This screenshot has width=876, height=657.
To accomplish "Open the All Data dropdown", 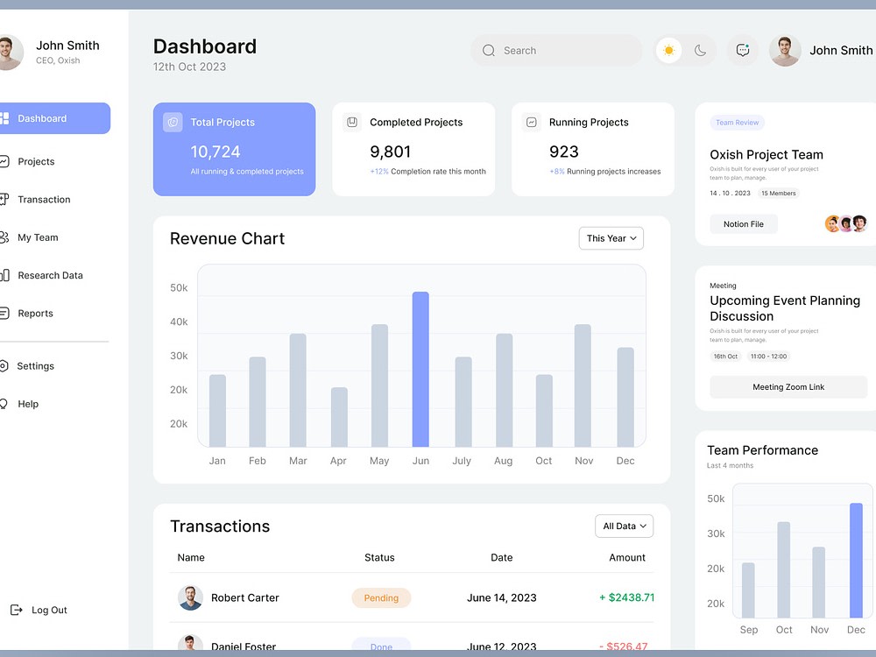I will (x=624, y=526).
